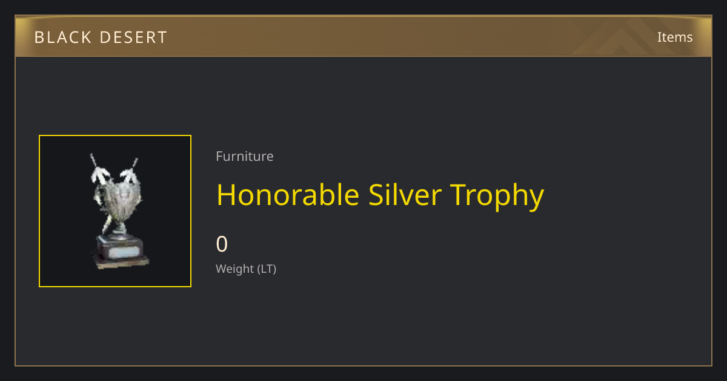
Task: Click the crossed swords atop the trophy
Action: [115, 169]
